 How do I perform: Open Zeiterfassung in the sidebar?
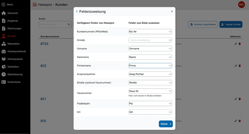point(15,74)
